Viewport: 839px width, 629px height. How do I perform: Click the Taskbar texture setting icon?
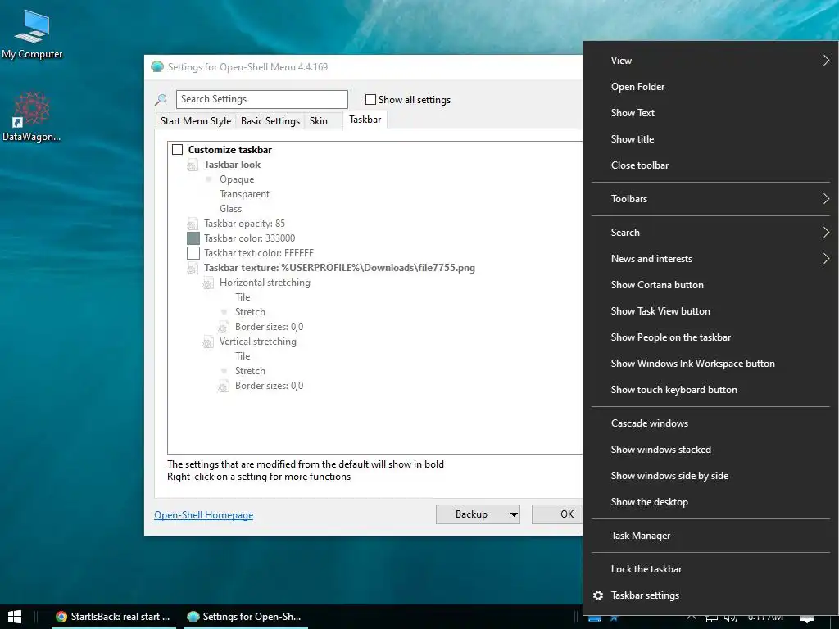[193, 269]
